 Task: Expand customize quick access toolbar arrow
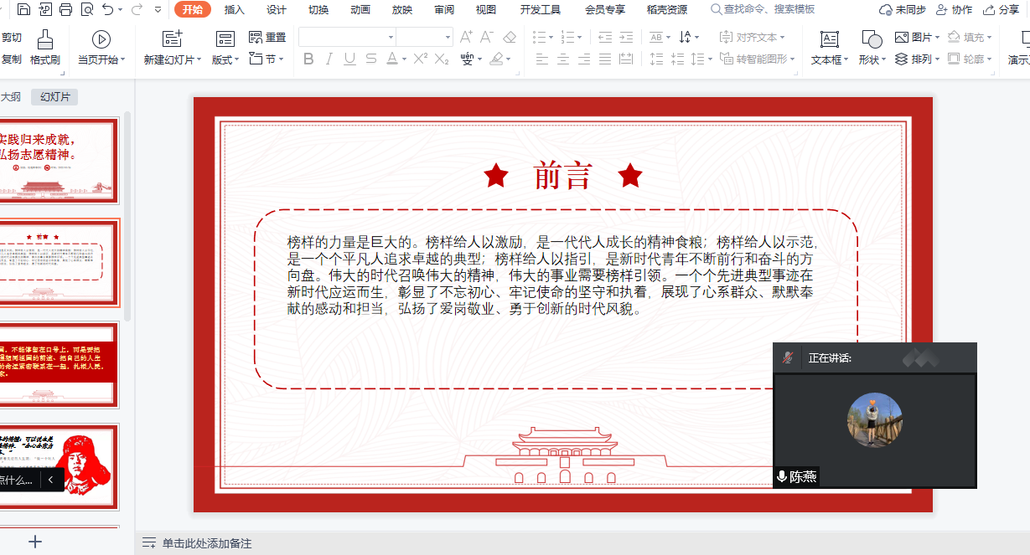pyautogui.click(x=158, y=10)
